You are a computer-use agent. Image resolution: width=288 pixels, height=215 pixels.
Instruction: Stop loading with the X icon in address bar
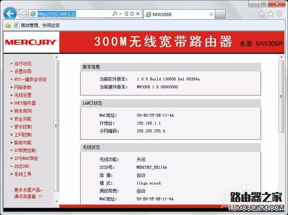(x=138, y=14)
